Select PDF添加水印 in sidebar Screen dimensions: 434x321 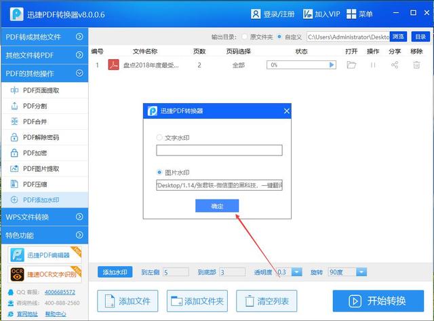(x=45, y=200)
